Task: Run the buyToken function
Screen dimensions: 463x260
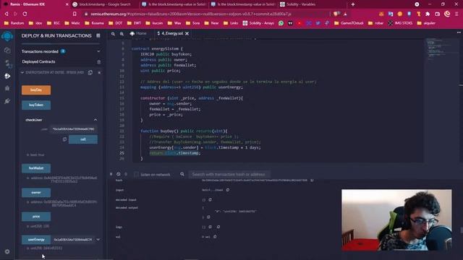Action: (x=36, y=105)
